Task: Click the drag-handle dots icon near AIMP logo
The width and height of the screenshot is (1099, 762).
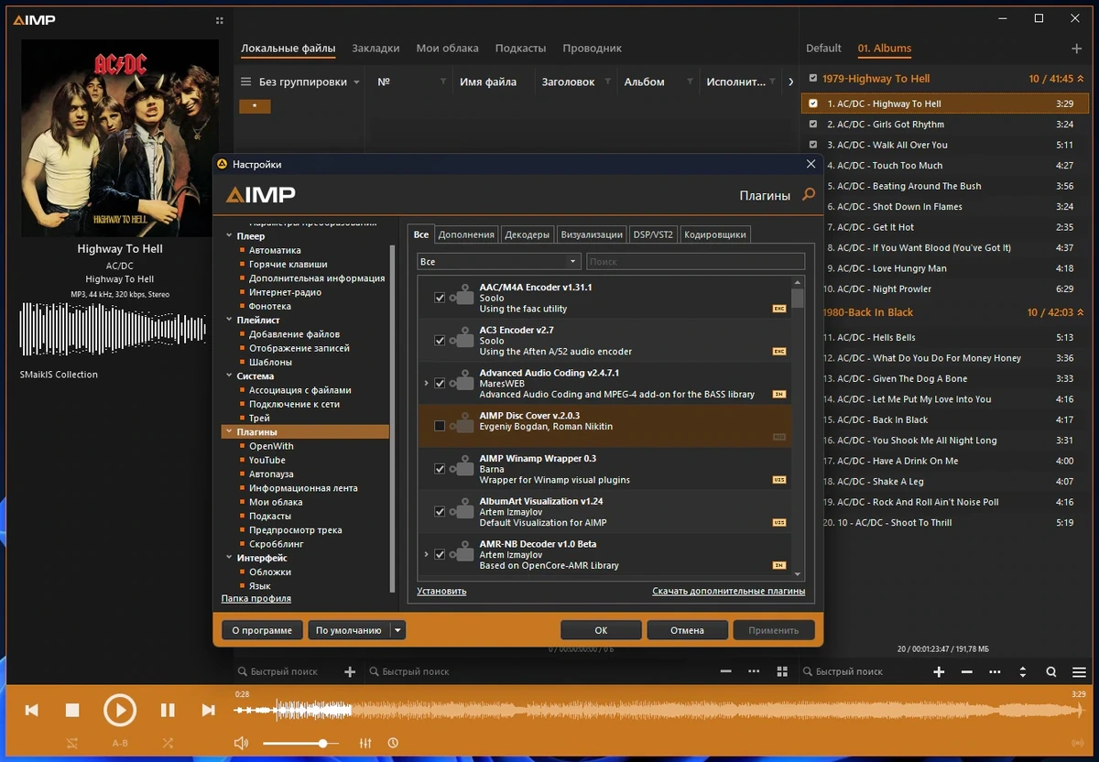Action: (219, 19)
